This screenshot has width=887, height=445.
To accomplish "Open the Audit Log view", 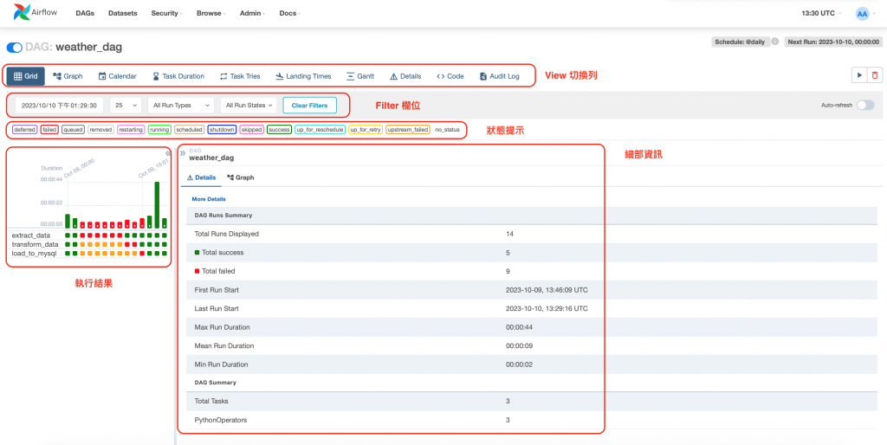I will coord(500,76).
